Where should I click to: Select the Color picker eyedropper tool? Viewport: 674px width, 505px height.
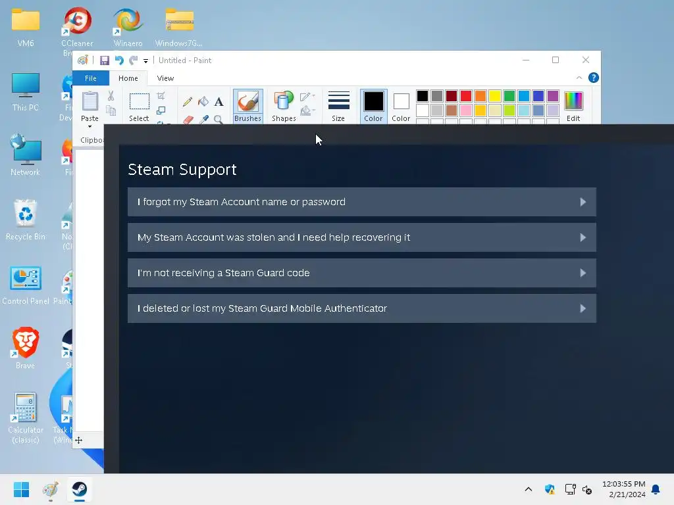pyautogui.click(x=203, y=120)
